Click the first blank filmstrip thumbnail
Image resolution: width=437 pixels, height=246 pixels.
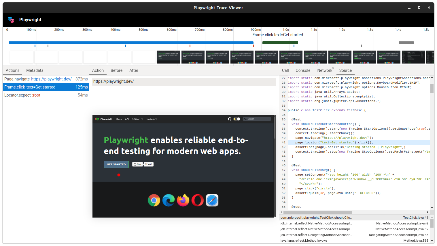(22, 57)
